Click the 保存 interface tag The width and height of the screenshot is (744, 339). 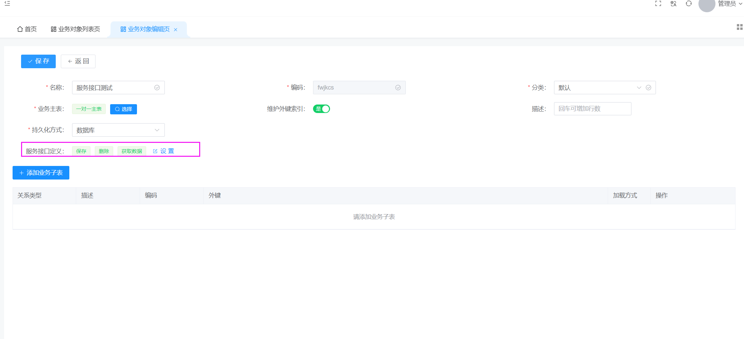pos(81,151)
